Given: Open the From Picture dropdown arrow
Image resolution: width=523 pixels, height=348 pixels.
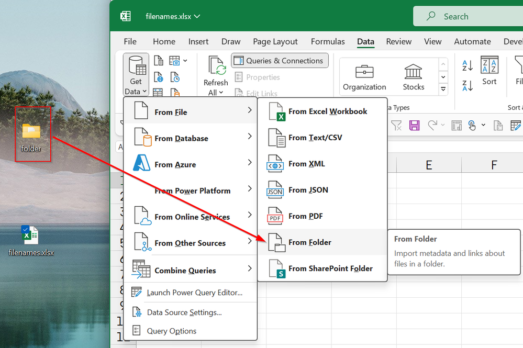Looking at the screenshot, I should (185, 61).
